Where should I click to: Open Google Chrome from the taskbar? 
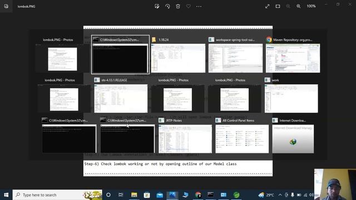click(x=198, y=195)
